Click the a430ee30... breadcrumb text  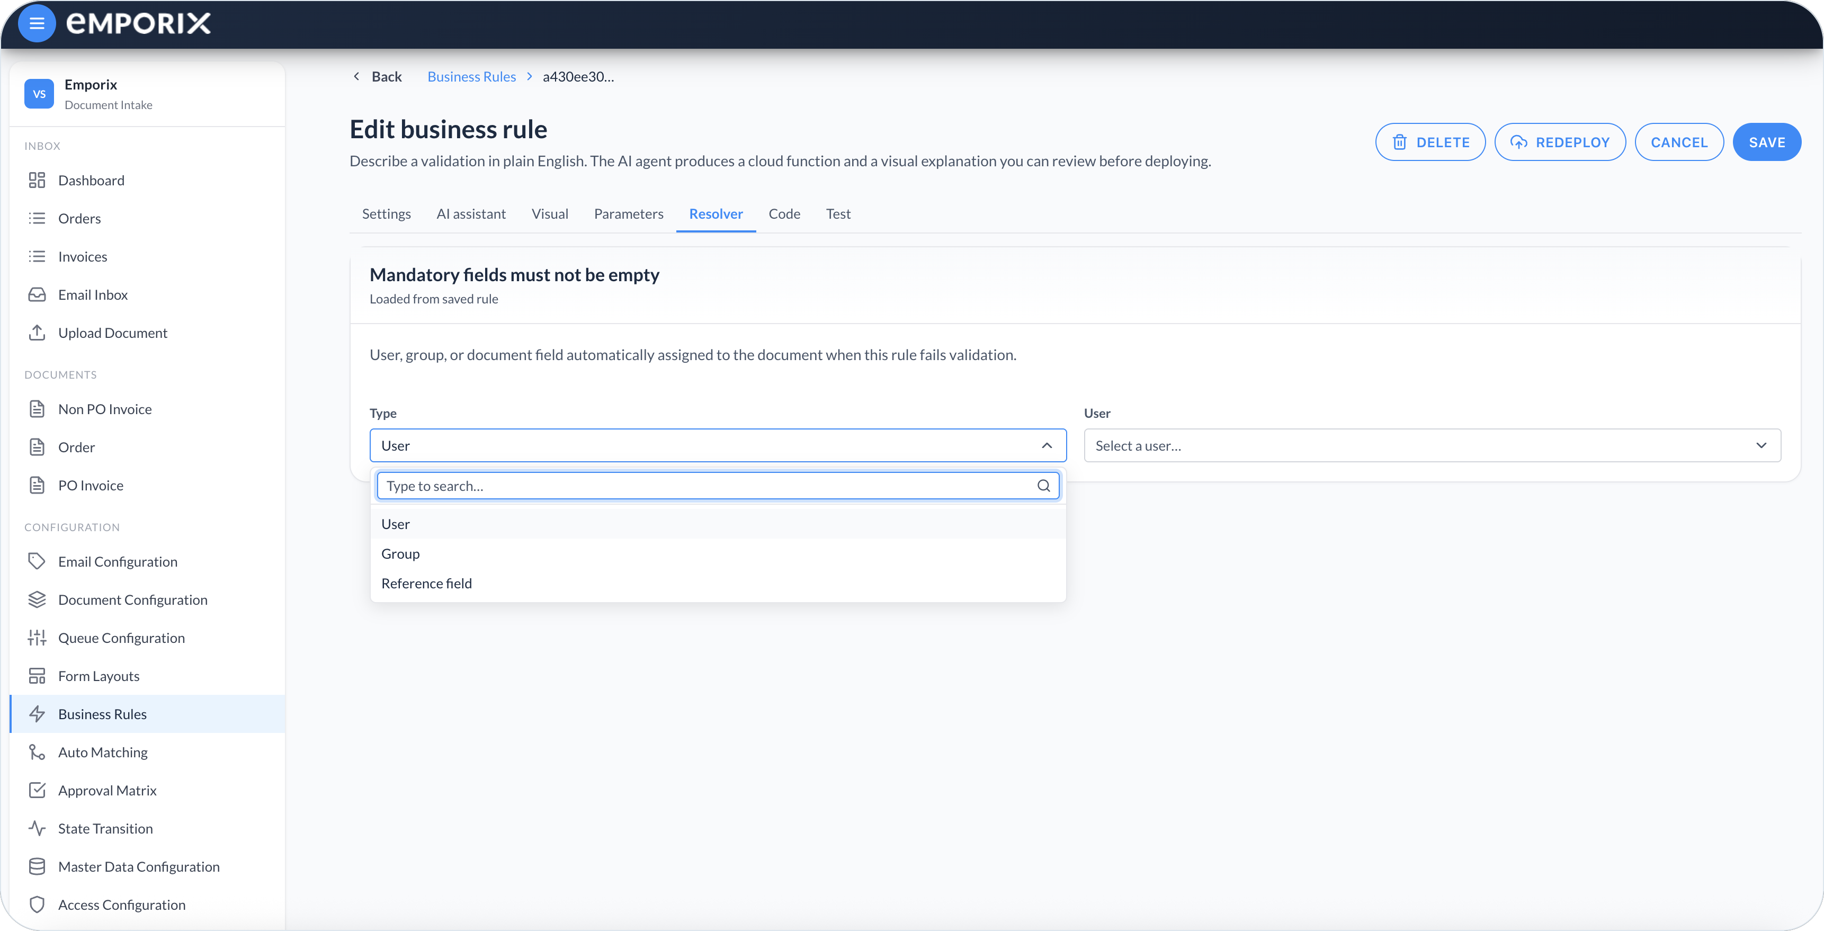(578, 76)
